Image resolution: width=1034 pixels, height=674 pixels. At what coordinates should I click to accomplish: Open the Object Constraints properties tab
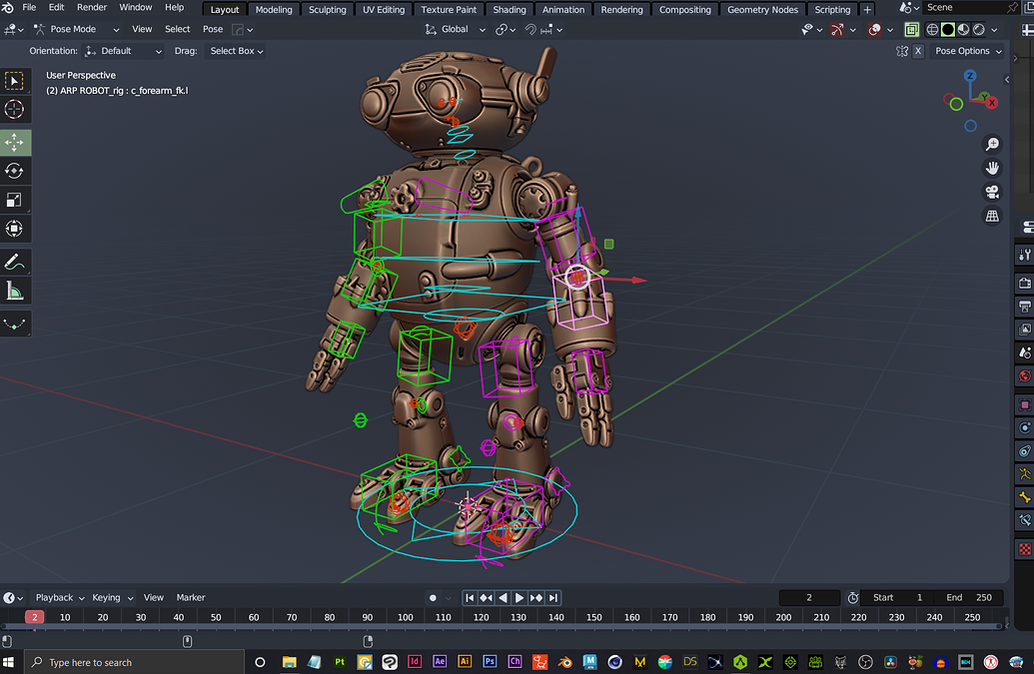pos(1025,451)
